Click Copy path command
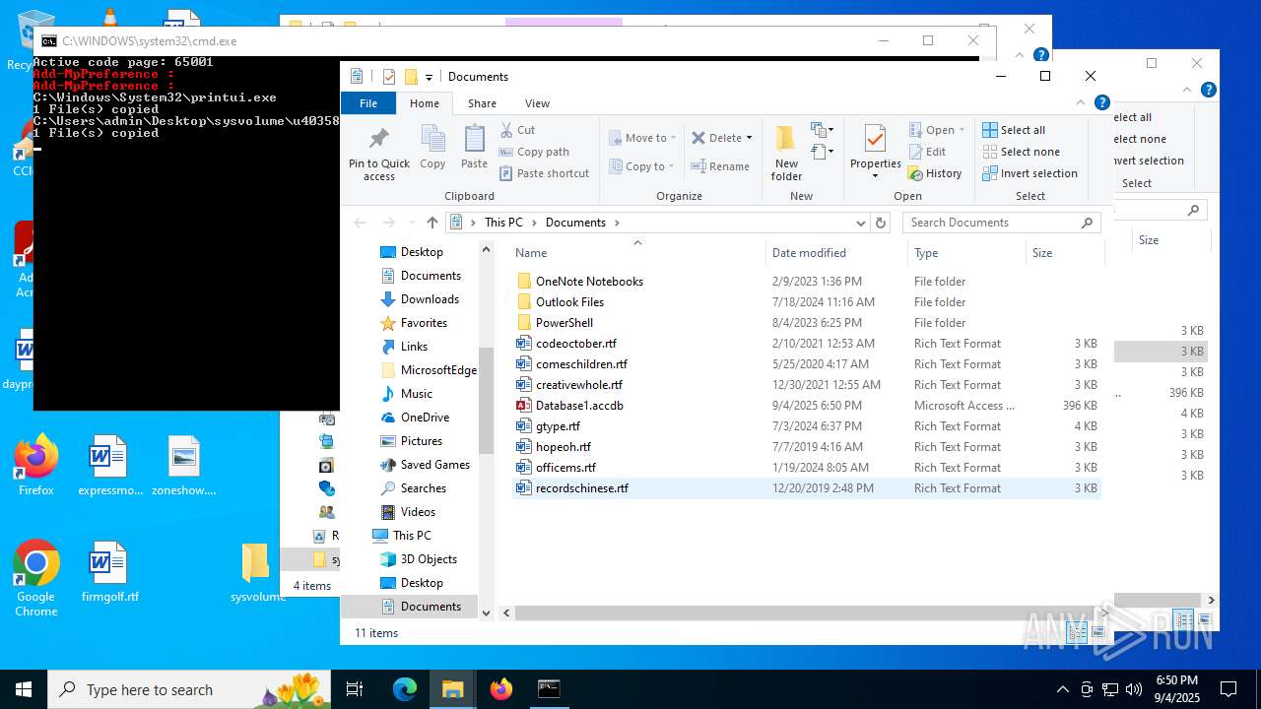 (x=534, y=152)
